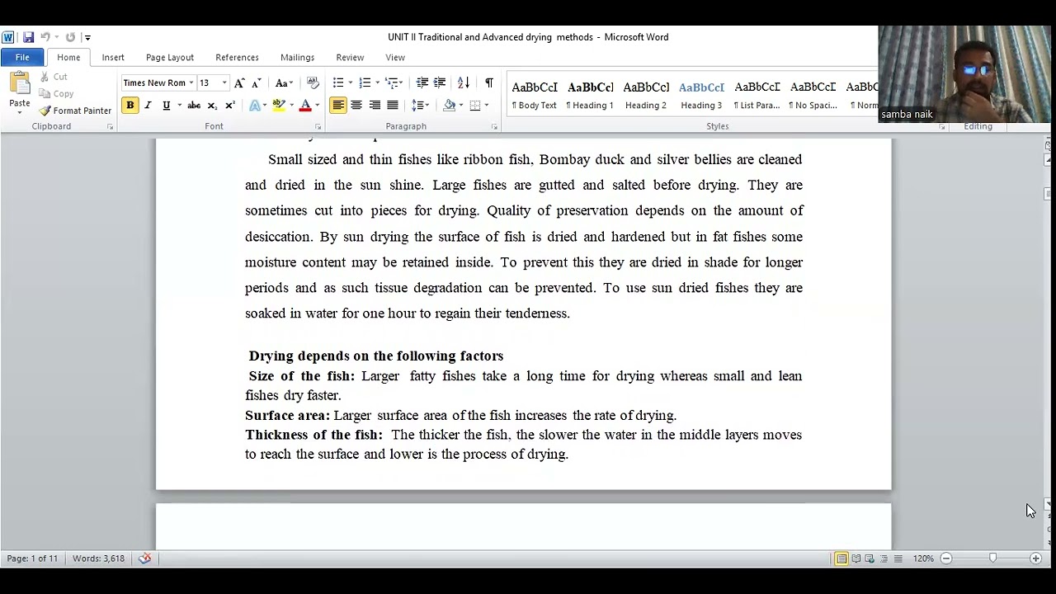The image size is (1056, 594).
Task: Apply Heading 3 style
Action: coord(701,95)
